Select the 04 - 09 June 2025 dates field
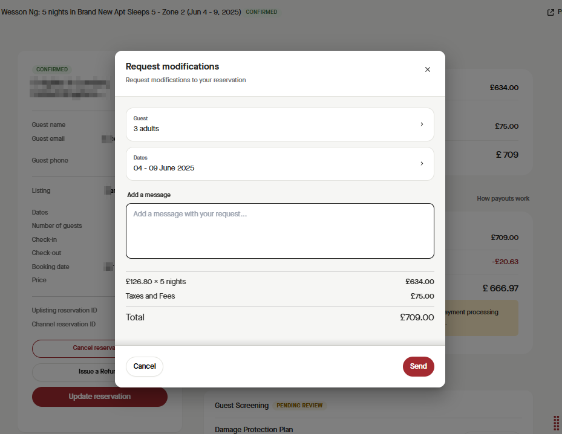Screen dimensions: 562x434 tap(280, 164)
